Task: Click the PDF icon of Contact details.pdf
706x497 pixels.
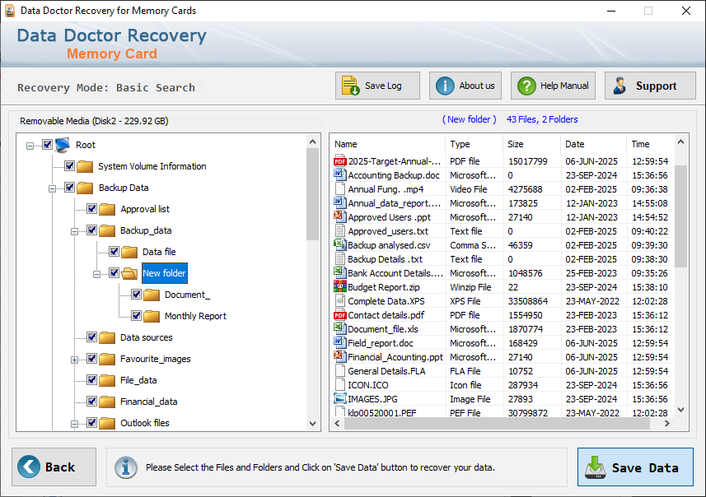Action: [x=340, y=315]
